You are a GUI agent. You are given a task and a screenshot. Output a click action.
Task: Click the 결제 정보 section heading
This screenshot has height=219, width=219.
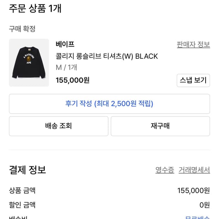27,170
